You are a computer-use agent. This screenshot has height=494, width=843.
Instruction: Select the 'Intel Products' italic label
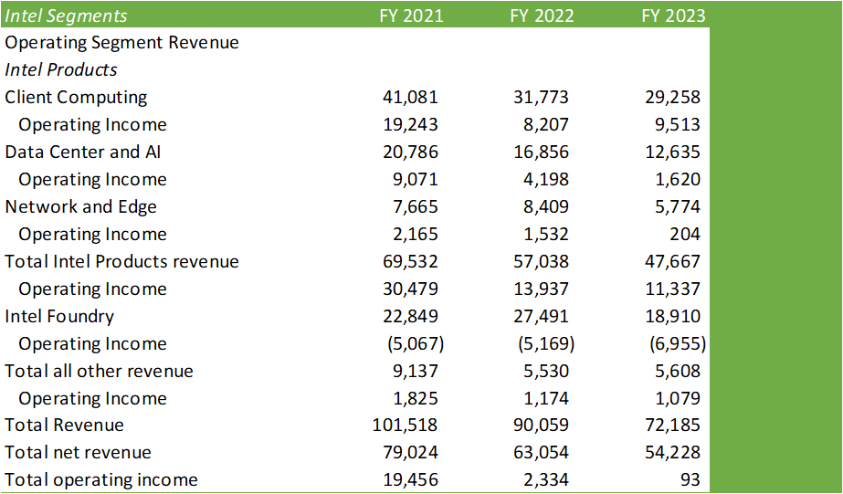tap(61, 70)
